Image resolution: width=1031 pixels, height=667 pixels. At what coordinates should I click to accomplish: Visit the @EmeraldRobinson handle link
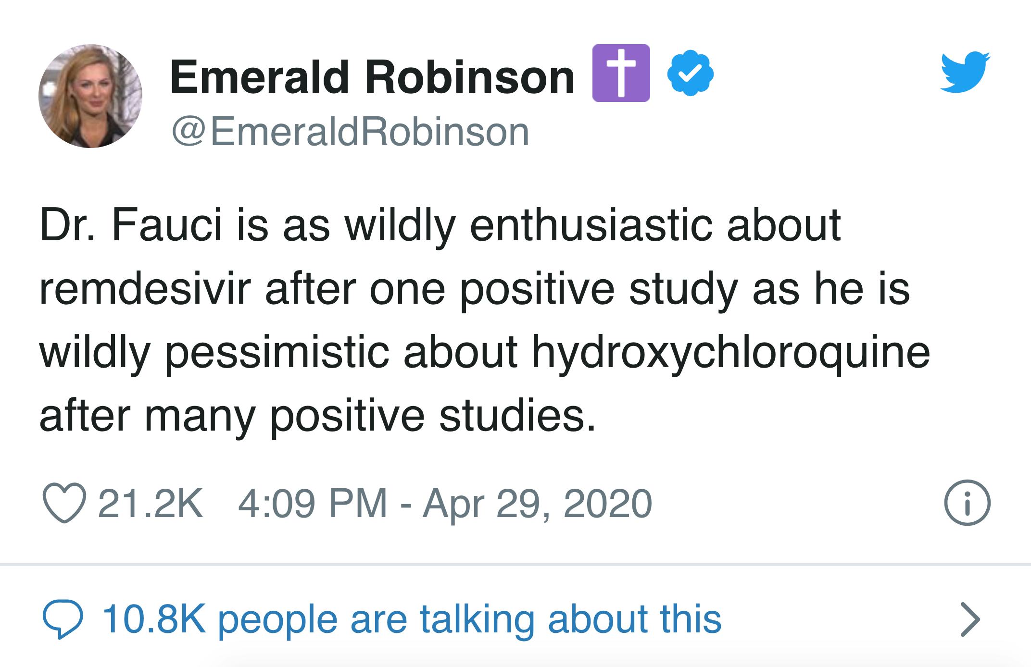point(351,132)
